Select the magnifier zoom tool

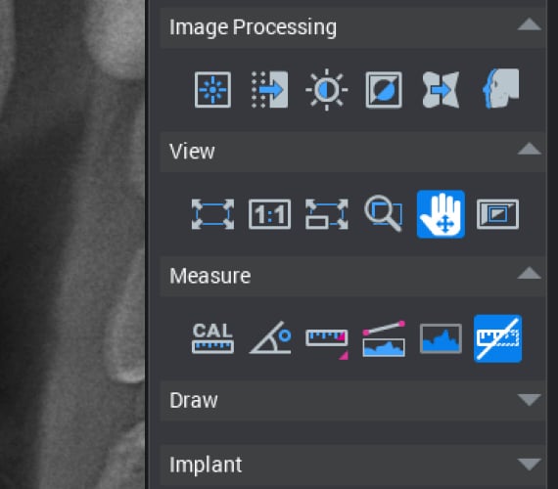(x=384, y=213)
